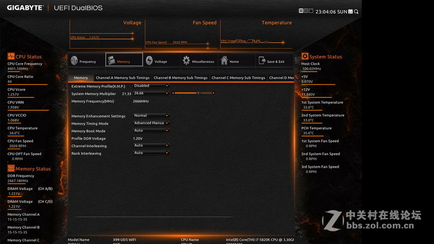Click the Memory Status chip icon
The width and height of the screenshot is (434, 244).
click(x=11, y=168)
